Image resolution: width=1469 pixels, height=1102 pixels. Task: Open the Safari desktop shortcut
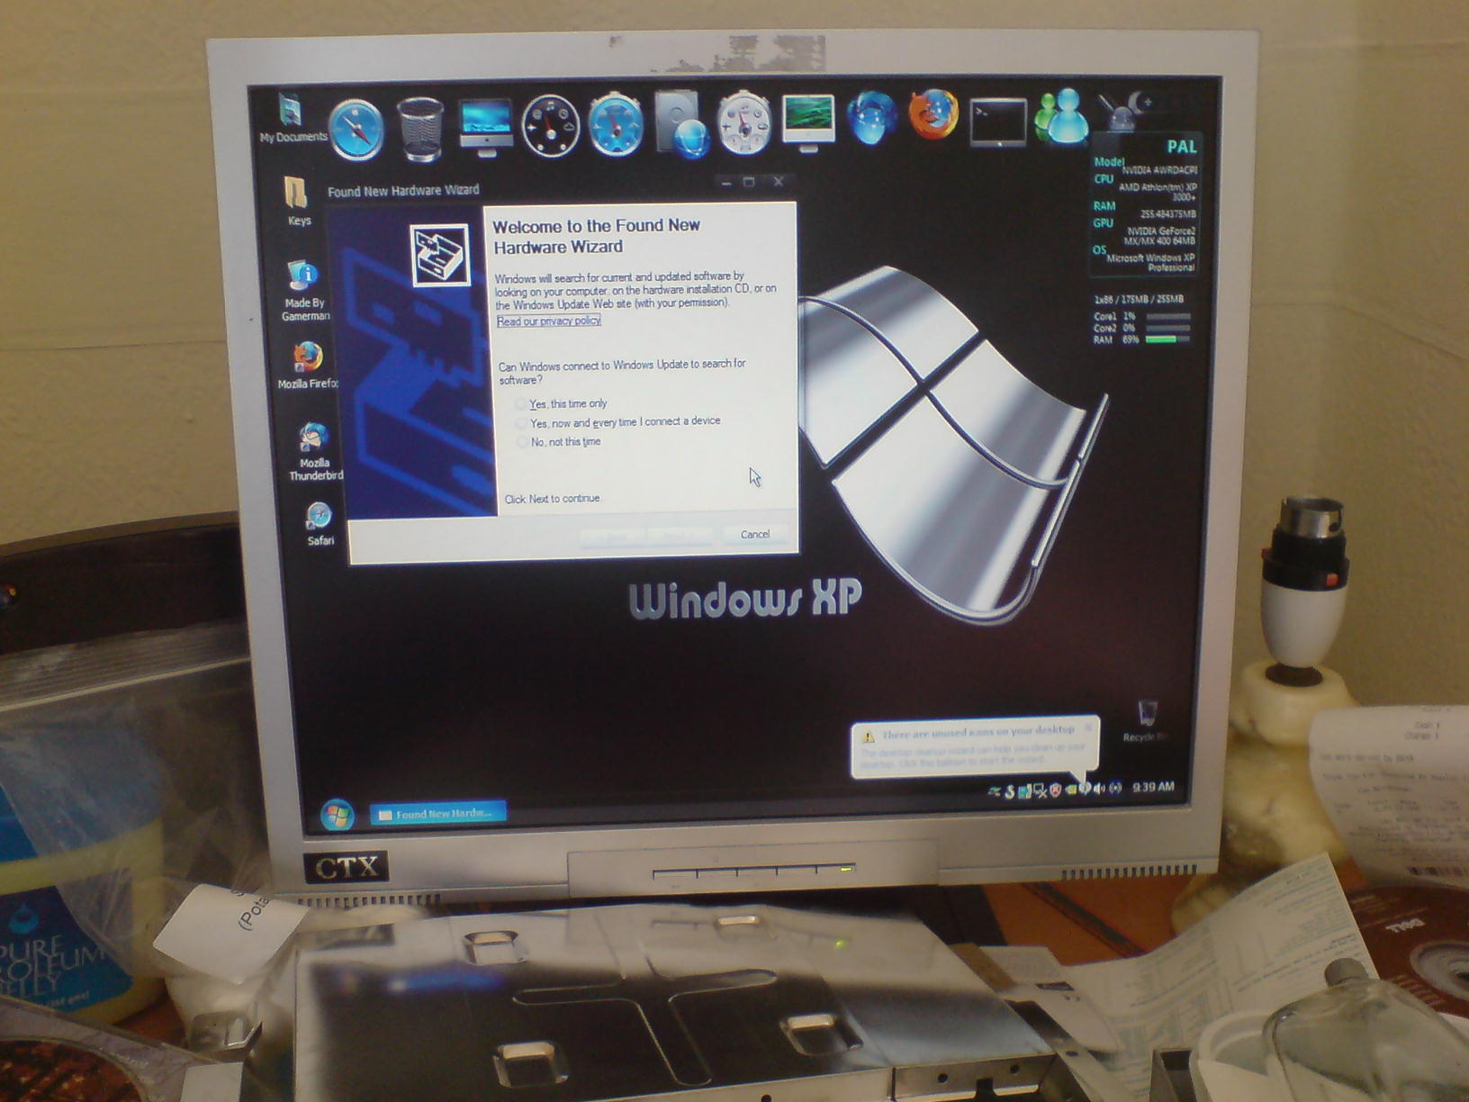click(319, 524)
